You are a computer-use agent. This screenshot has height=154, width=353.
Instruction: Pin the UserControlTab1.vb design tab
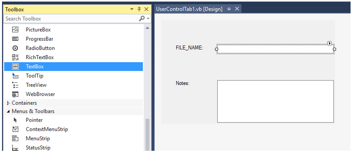coord(229,9)
